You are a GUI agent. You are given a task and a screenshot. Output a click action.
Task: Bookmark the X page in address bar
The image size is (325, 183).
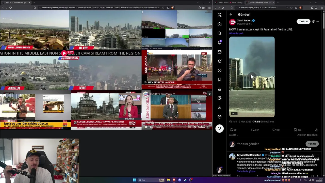[231, 8]
